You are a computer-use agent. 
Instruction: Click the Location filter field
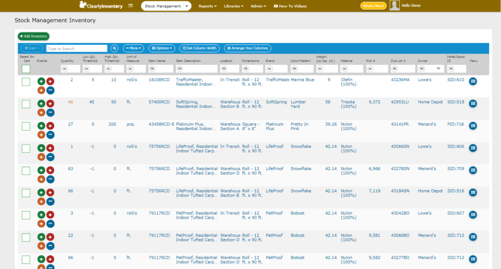coord(229,69)
